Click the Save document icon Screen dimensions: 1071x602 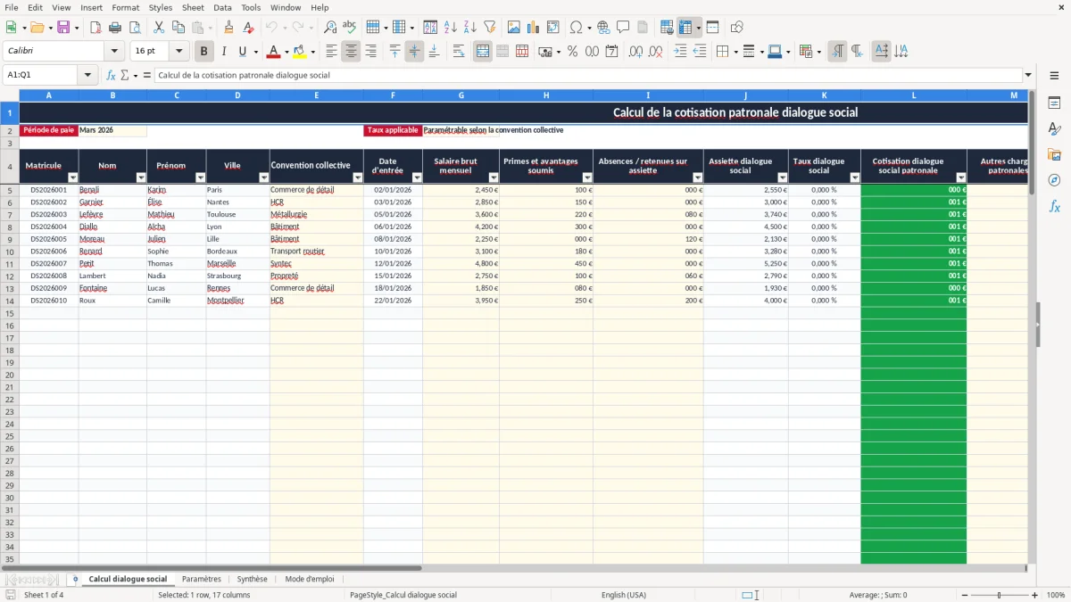[x=63, y=28]
